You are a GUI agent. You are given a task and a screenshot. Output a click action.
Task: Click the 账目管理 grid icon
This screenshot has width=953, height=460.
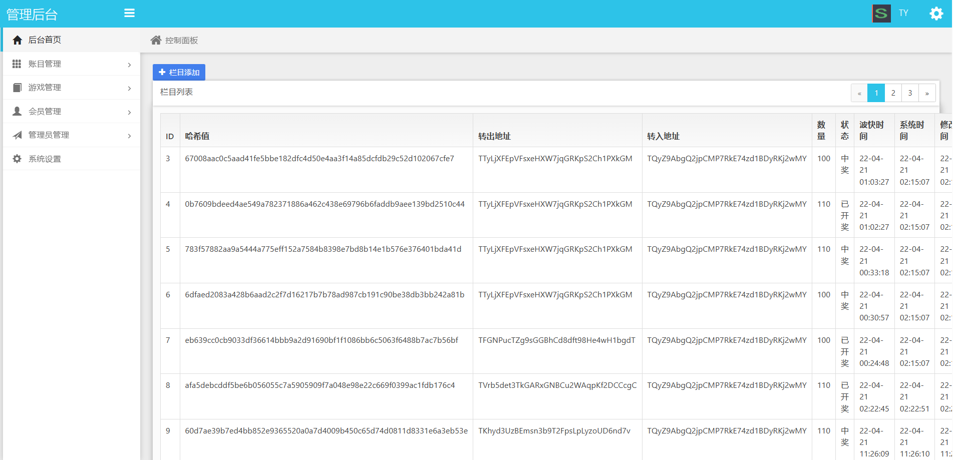[x=17, y=64]
